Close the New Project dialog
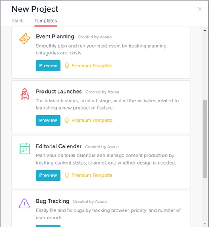Image resolution: width=209 pixels, height=227 pixels. [200, 9]
